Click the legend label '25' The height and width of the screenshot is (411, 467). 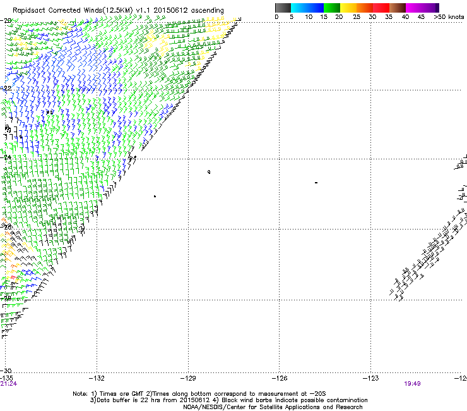(357, 17)
